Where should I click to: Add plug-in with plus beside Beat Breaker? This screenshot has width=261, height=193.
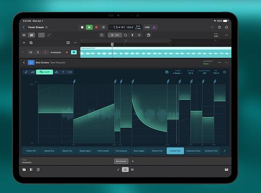(x=132, y=161)
